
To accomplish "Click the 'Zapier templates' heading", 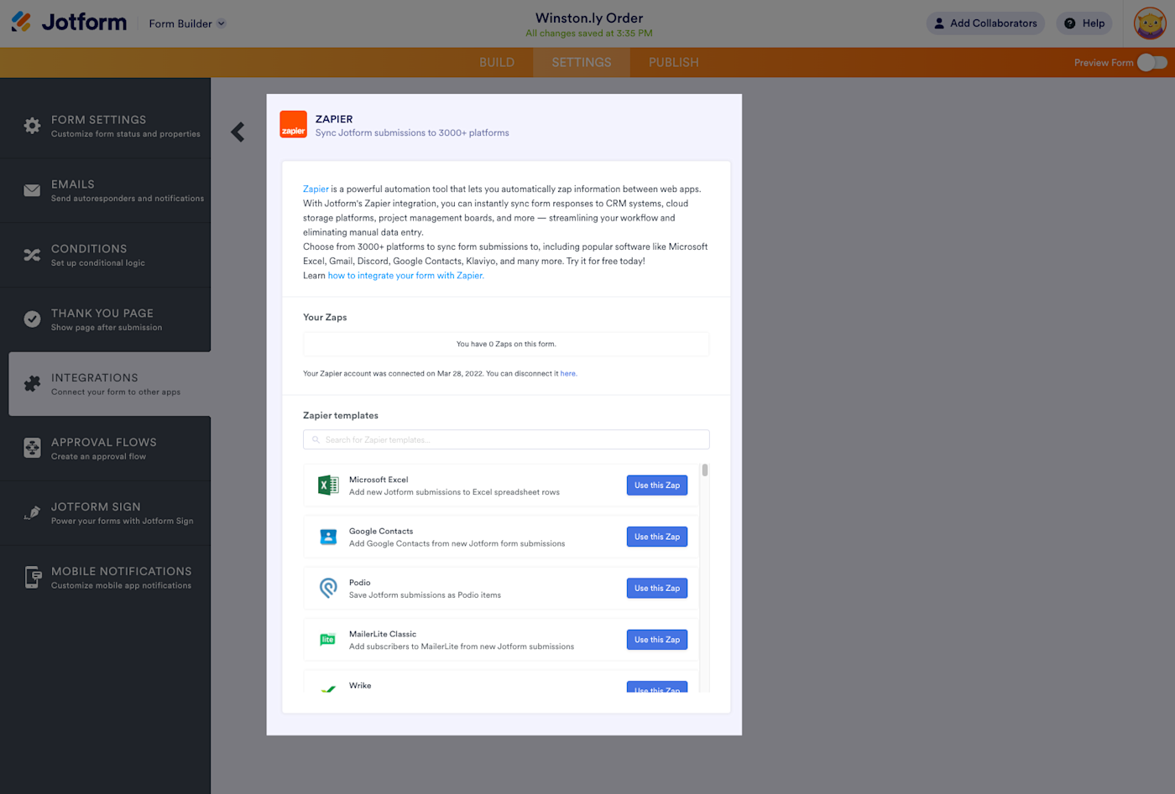I will pos(341,415).
